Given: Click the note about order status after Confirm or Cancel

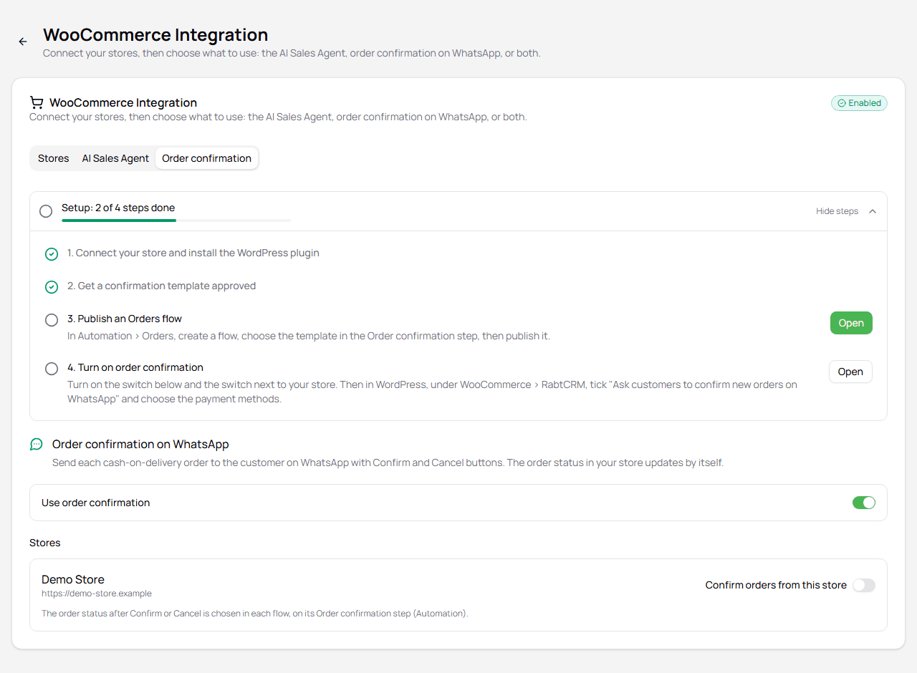Looking at the screenshot, I should 255,614.
